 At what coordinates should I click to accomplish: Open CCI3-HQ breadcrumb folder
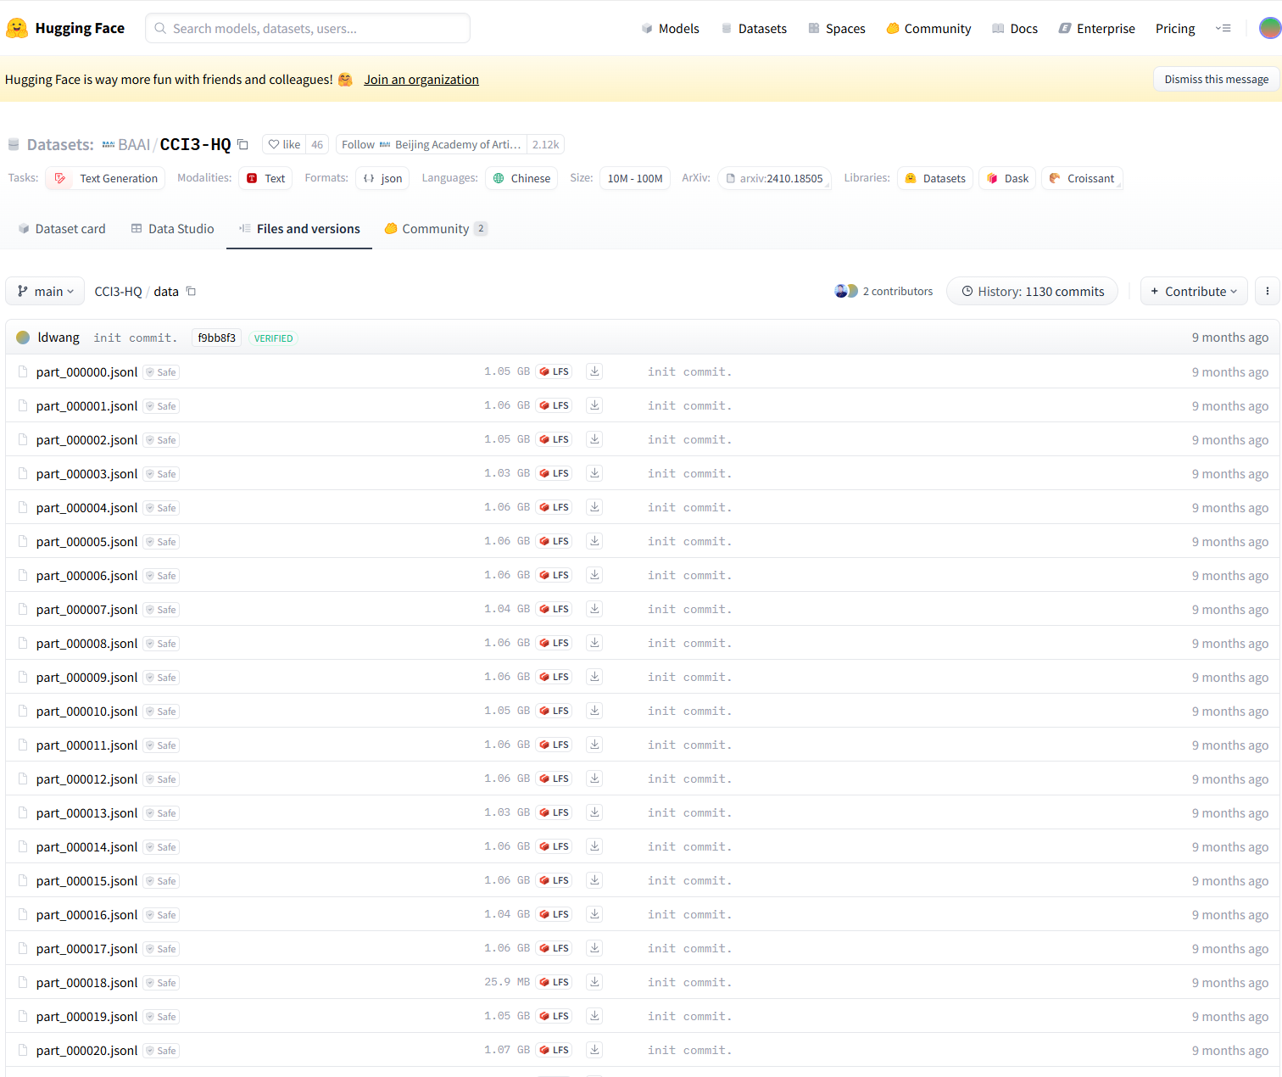(x=118, y=291)
